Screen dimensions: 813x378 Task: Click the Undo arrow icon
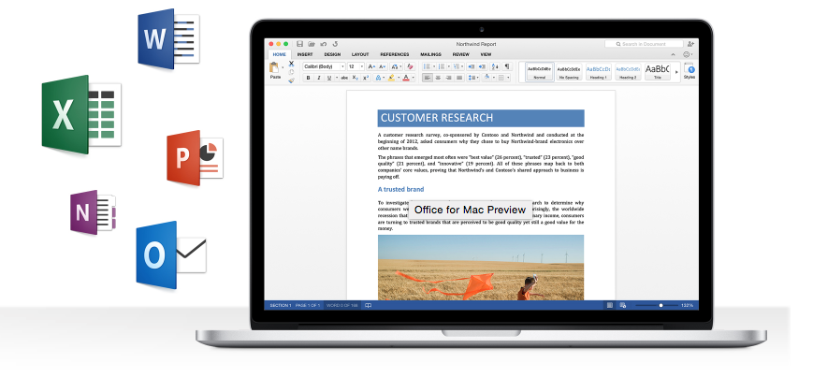click(323, 44)
